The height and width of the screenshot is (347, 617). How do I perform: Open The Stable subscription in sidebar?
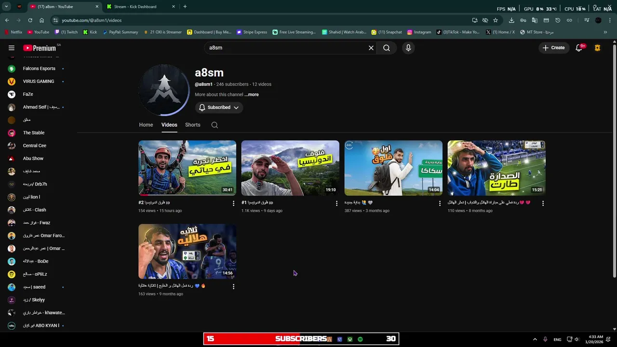point(36,133)
